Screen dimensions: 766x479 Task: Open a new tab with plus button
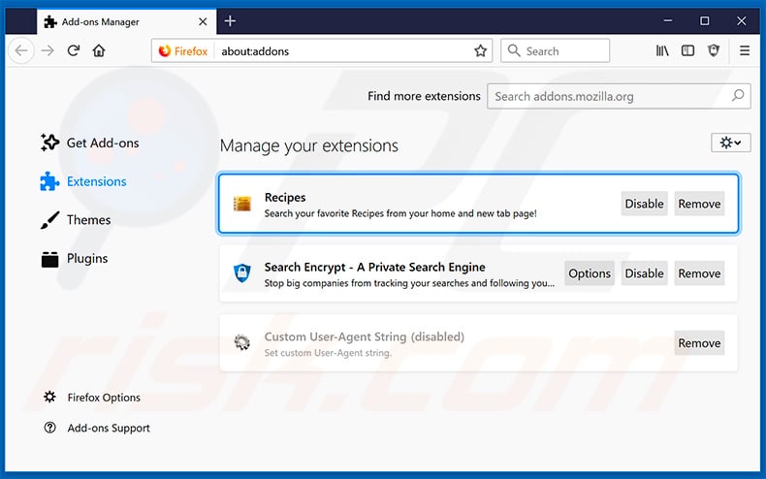click(x=230, y=21)
